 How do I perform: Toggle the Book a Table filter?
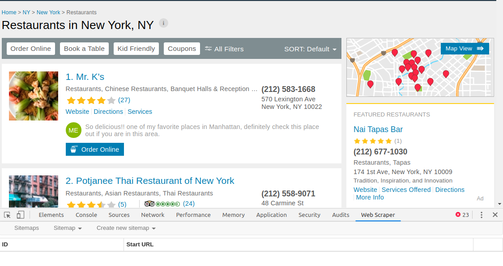click(84, 48)
